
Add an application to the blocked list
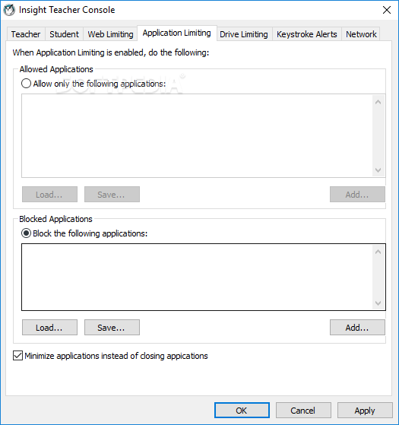pos(357,328)
